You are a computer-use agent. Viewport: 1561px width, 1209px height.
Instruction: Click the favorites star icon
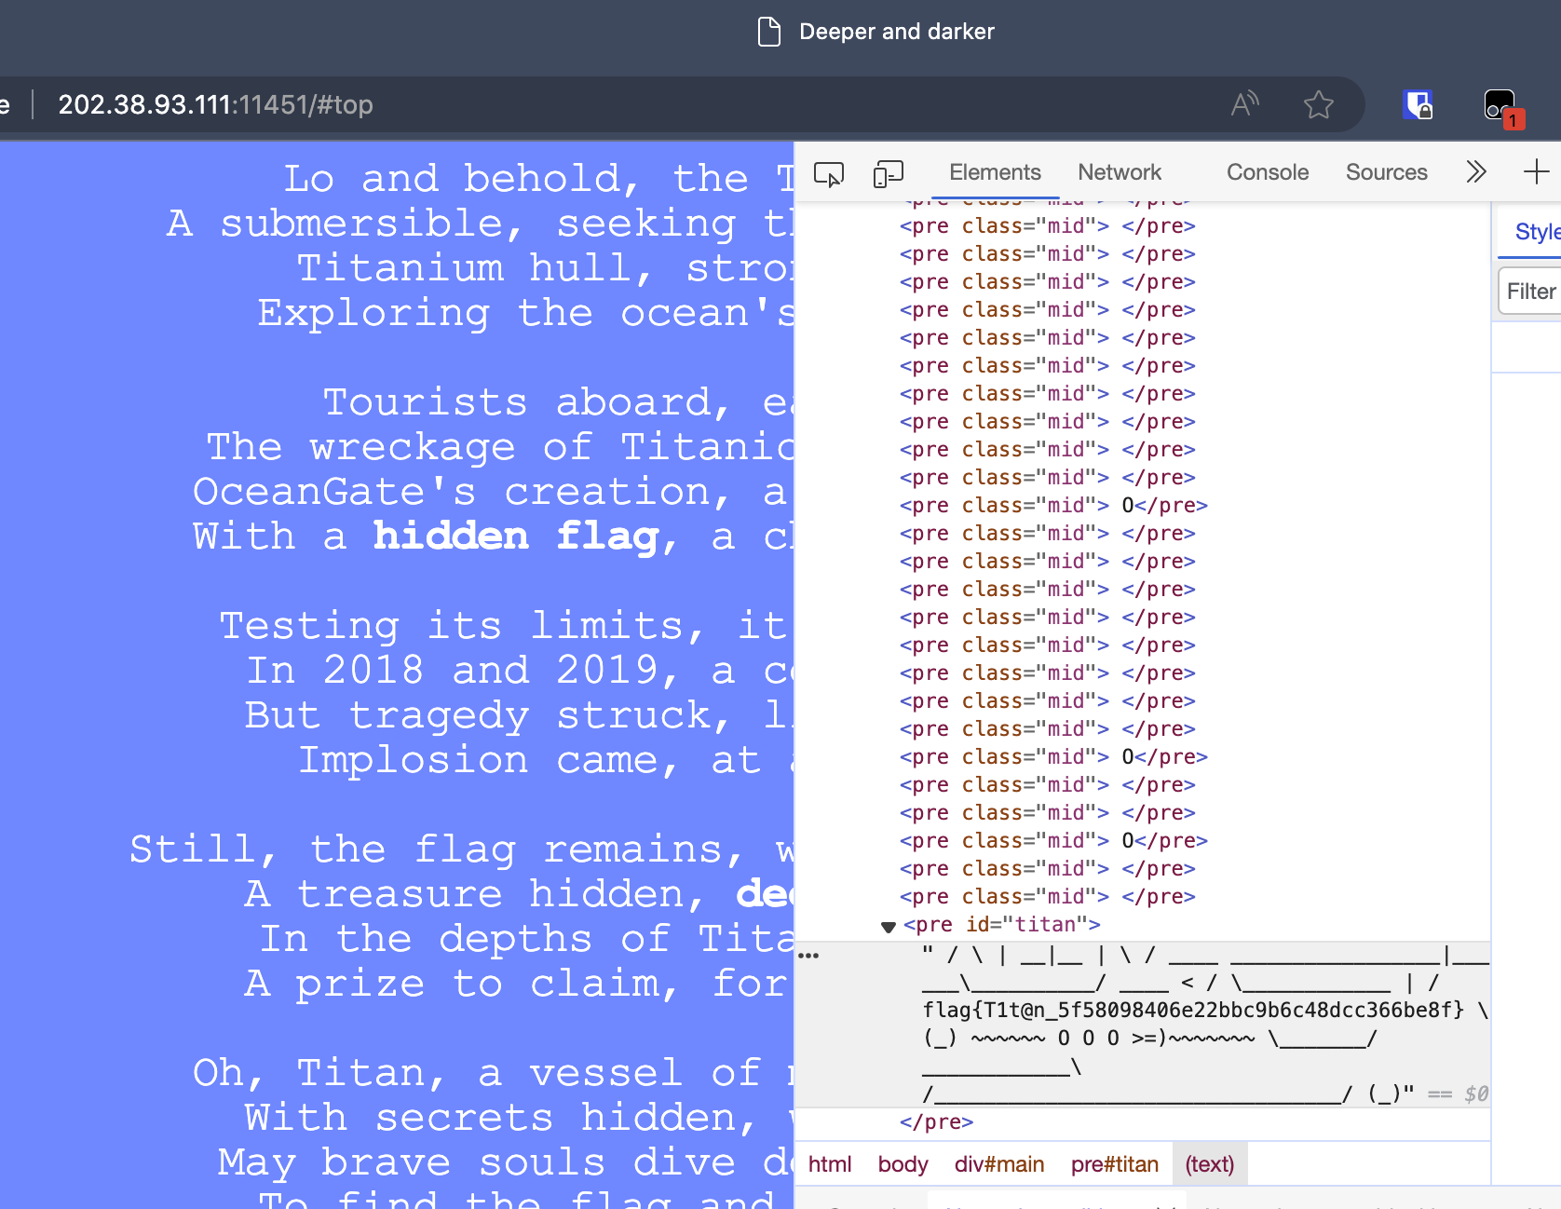pyautogui.click(x=1319, y=104)
